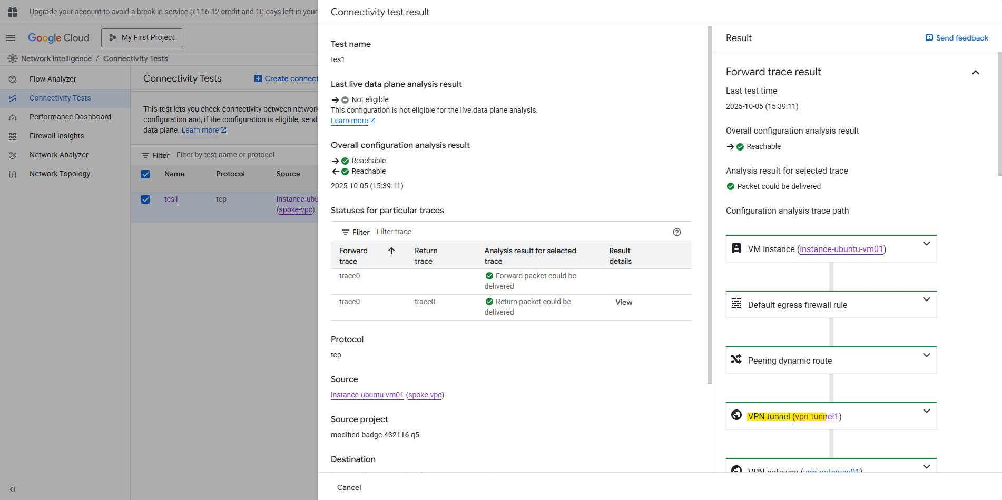Click the Network Analyzer sidebar icon
This screenshot has width=1002, height=500.
pos(13,155)
